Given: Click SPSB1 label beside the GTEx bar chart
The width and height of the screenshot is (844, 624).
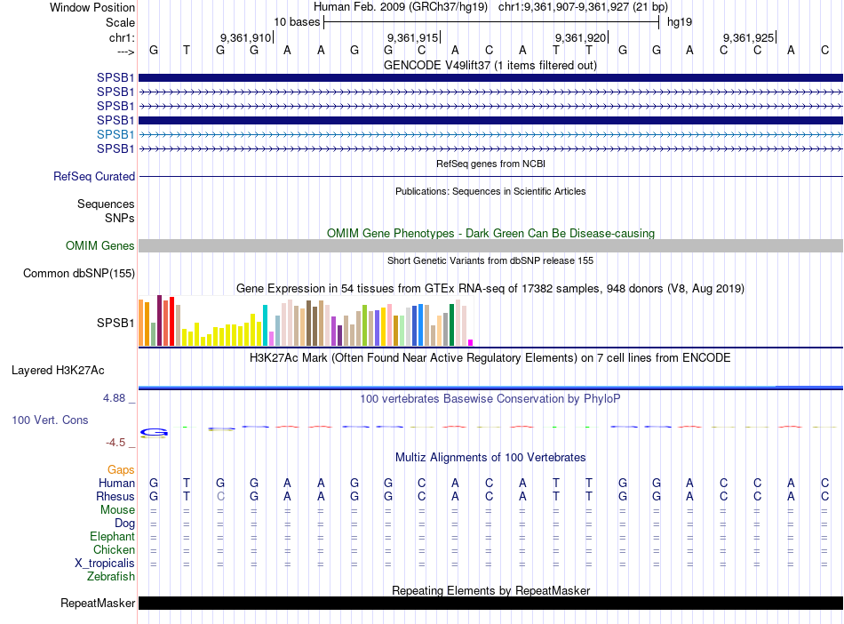Looking at the screenshot, I should 115,323.
